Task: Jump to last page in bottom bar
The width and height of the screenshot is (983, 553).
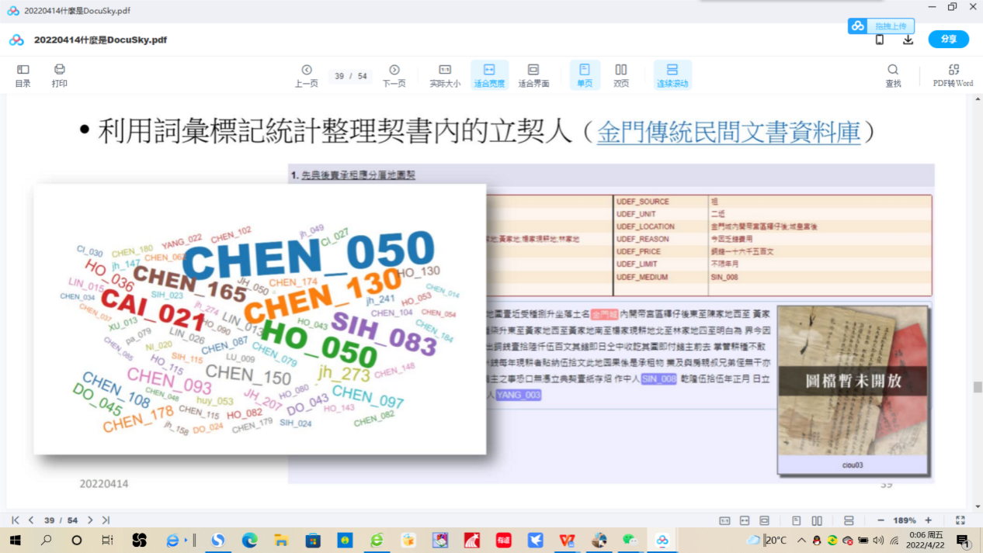Action: pyautogui.click(x=106, y=520)
